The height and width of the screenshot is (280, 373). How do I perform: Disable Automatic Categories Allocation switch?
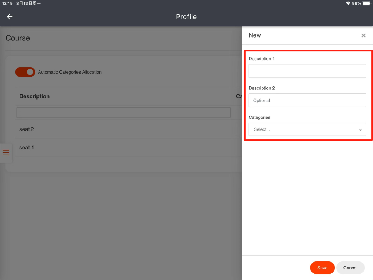25,72
